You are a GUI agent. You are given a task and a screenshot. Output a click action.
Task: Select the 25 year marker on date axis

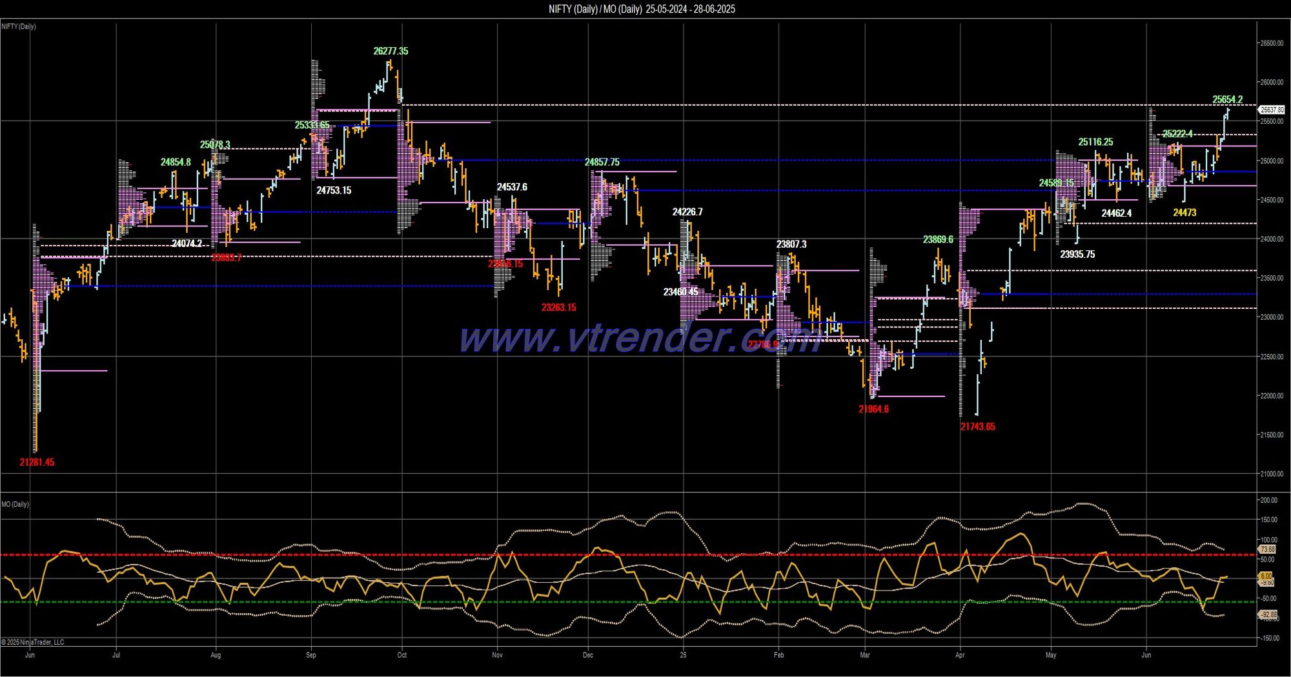(x=683, y=655)
